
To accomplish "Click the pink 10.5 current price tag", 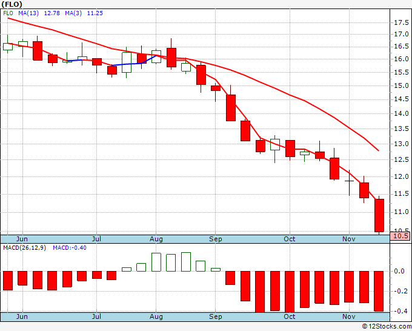I will click(400, 236).
